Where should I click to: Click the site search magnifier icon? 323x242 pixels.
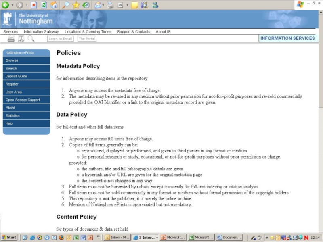pyautogui.click(x=31, y=39)
